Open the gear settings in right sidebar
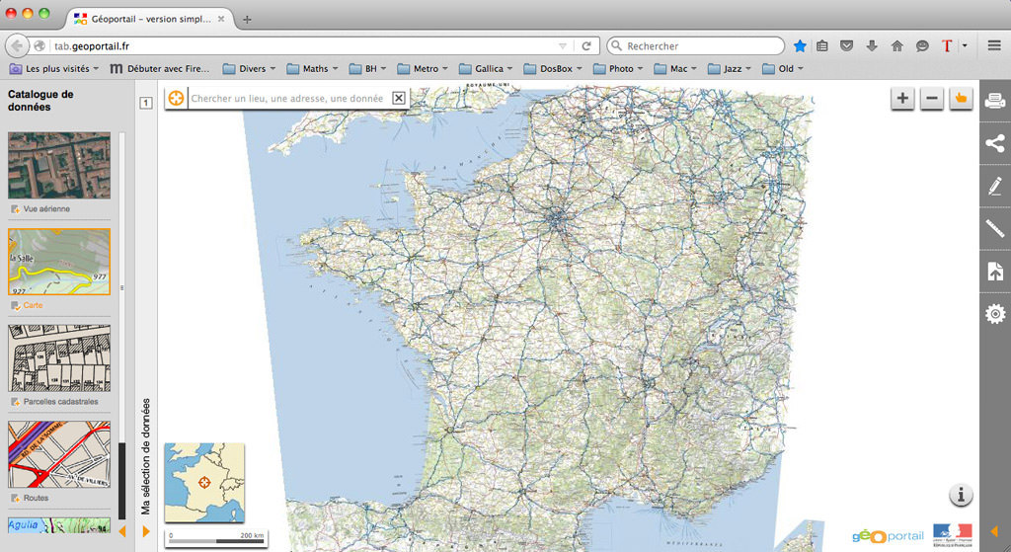1011x552 pixels. [x=995, y=314]
